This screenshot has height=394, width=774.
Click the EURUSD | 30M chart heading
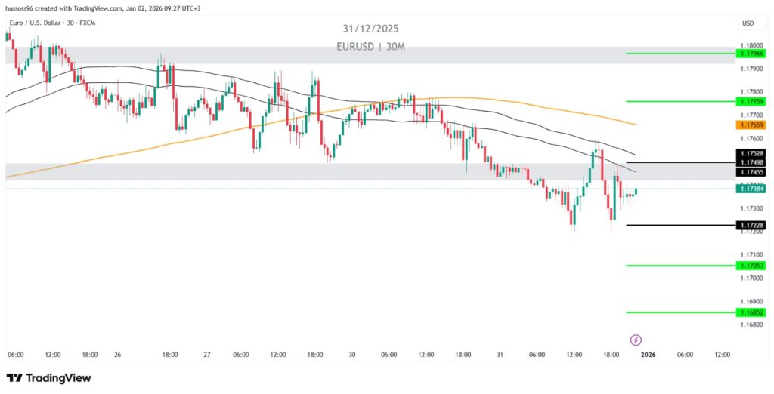point(371,46)
